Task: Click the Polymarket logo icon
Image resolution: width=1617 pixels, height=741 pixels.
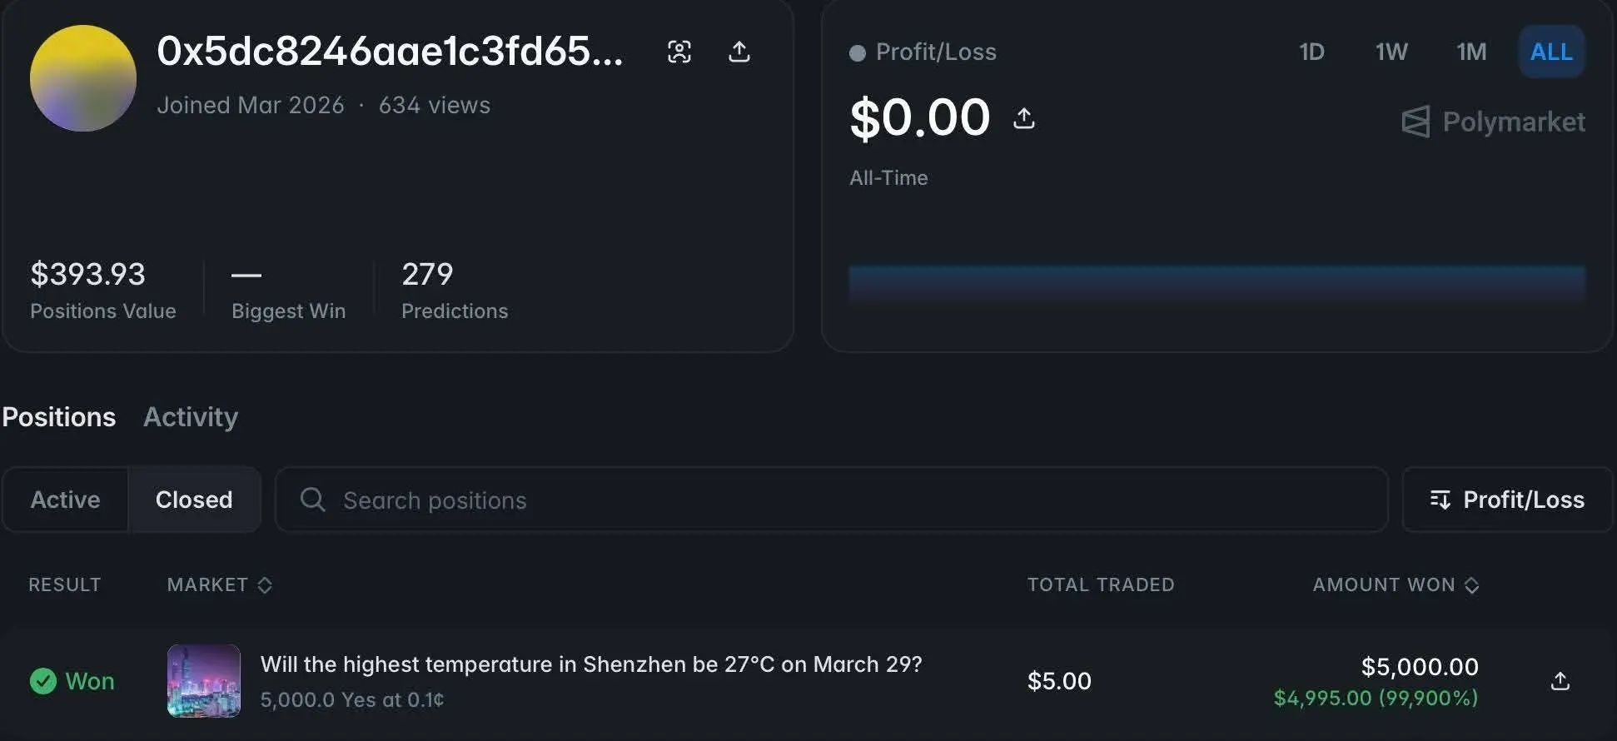Action: point(1415,122)
